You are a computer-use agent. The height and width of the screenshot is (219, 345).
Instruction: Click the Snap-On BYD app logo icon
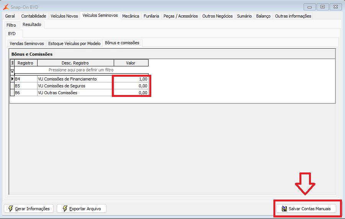click(6, 7)
